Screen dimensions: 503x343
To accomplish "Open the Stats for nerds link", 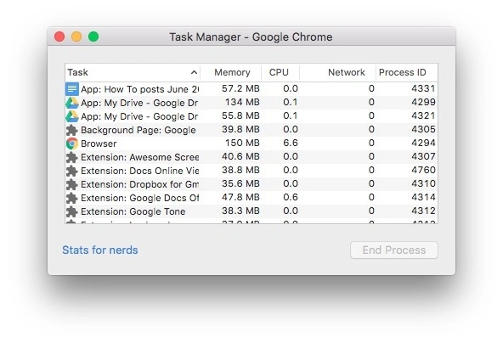I will (x=100, y=250).
